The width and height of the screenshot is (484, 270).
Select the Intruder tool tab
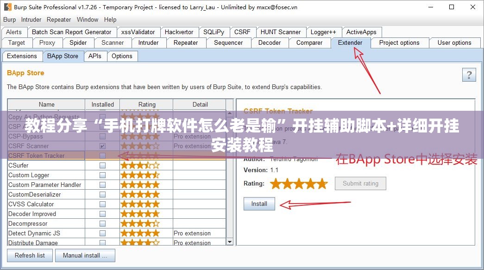coord(149,43)
